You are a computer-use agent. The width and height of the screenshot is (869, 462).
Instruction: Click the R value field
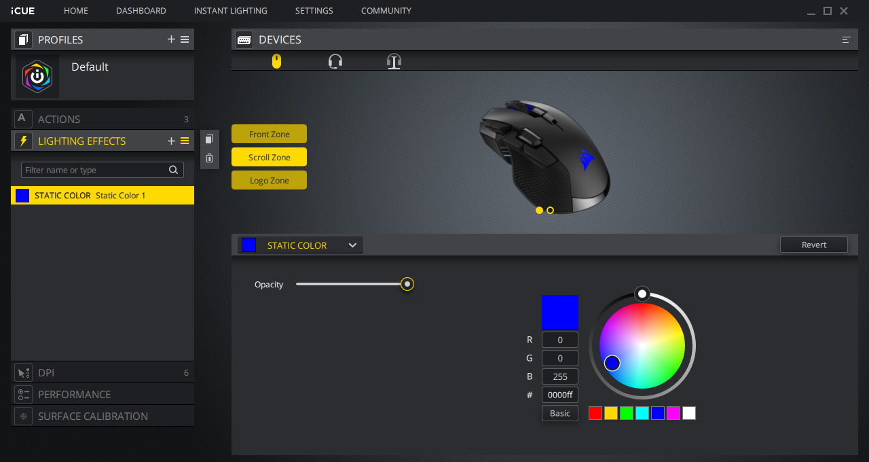[560, 340]
